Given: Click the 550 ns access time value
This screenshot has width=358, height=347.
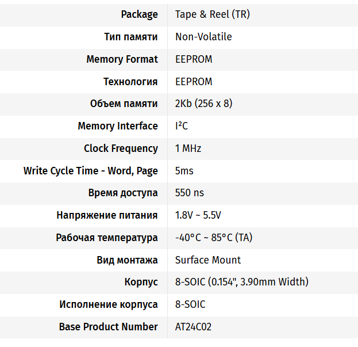Looking at the screenshot, I should click(189, 193).
